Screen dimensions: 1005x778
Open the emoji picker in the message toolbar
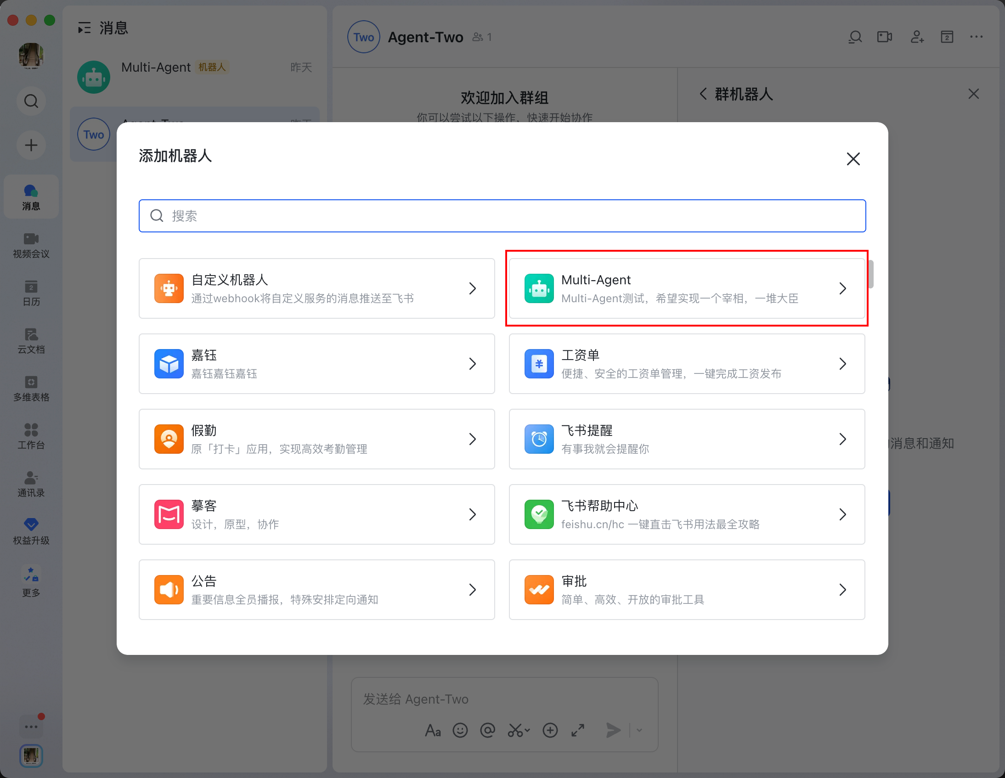pyautogui.click(x=460, y=731)
